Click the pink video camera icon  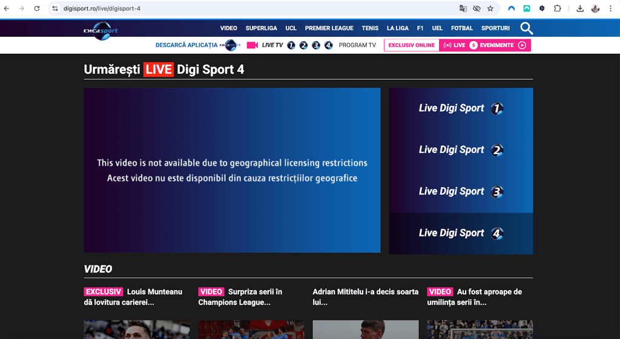[x=252, y=45]
